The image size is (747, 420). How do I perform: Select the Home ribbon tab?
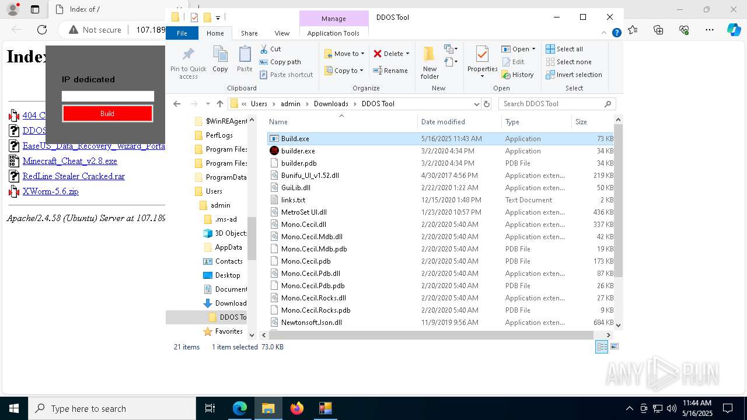click(215, 33)
